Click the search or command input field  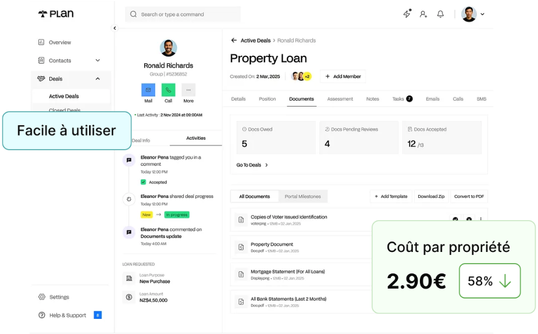point(183,15)
